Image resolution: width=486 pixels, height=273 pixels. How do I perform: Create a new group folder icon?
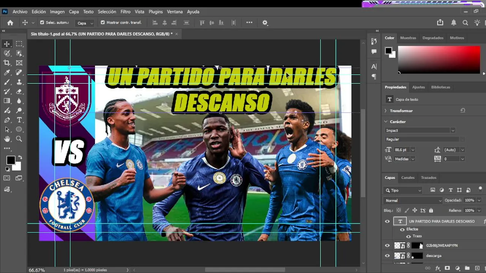[467, 268]
